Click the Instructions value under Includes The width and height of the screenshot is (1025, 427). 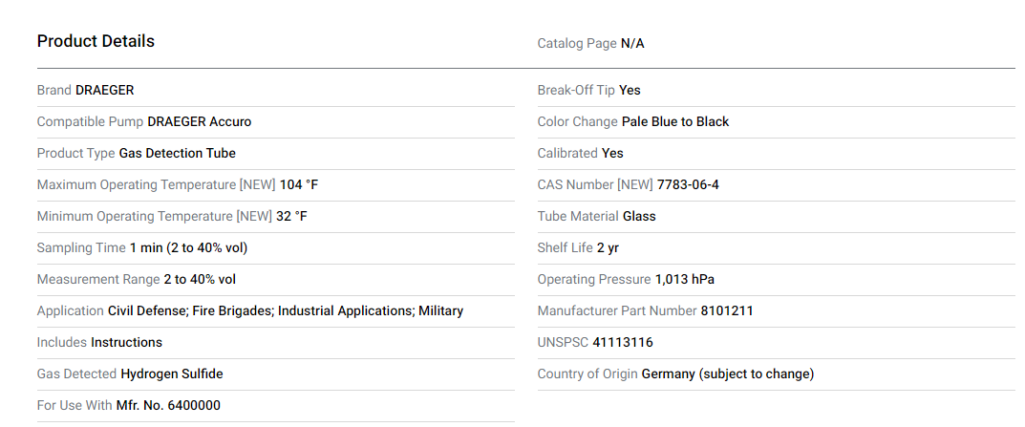pyautogui.click(x=127, y=342)
